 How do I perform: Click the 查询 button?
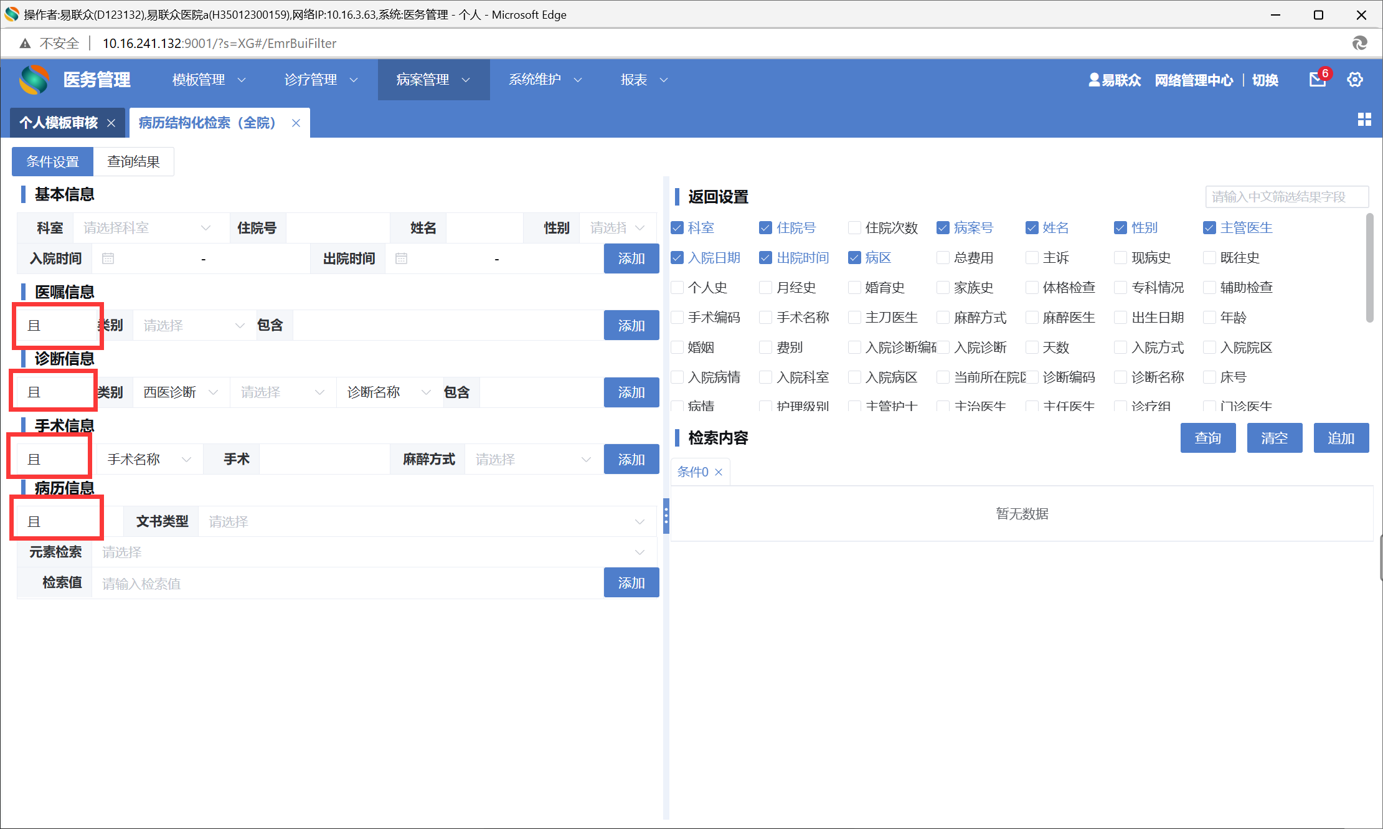(x=1207, y=438)
